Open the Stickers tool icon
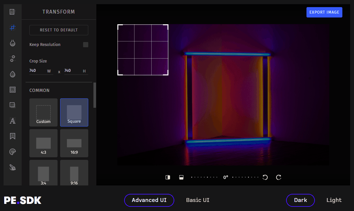Viewport: 354px width, 211px height. point(12,152)
